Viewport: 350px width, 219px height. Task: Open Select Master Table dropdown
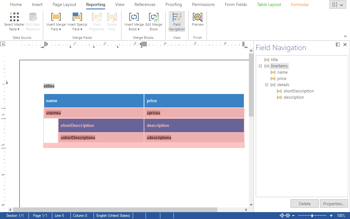14,22
